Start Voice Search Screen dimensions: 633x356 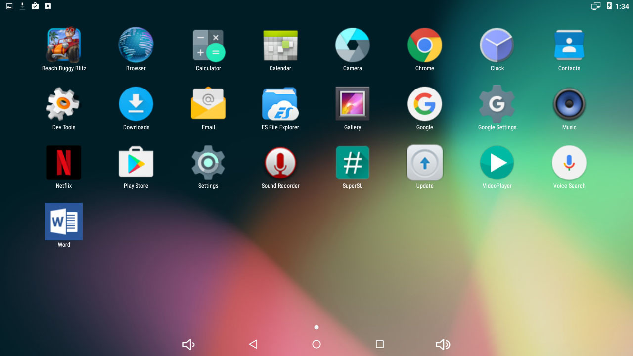click(x=569, y=163)
